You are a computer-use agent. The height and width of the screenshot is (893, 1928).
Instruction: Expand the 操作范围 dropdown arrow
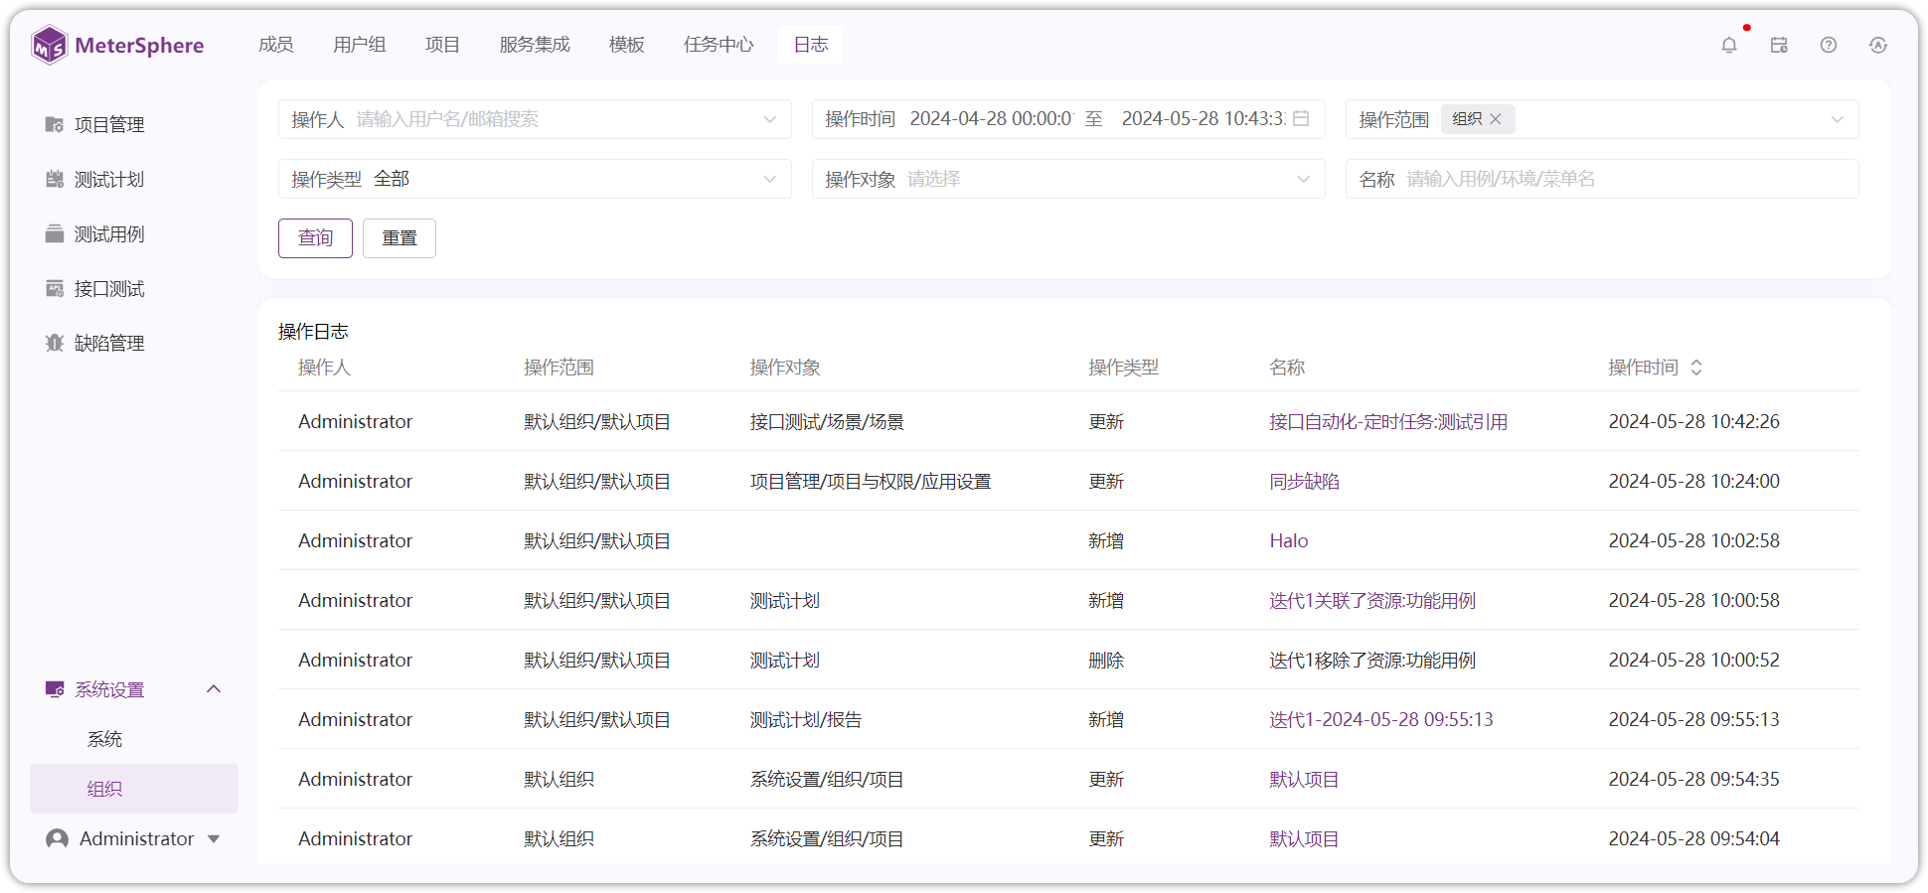(1837, 119)
